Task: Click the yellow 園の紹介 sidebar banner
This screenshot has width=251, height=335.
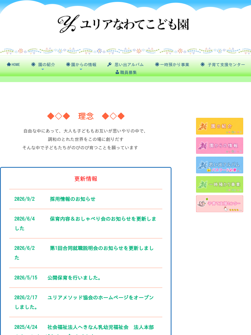Action: (x=219, y=126)
